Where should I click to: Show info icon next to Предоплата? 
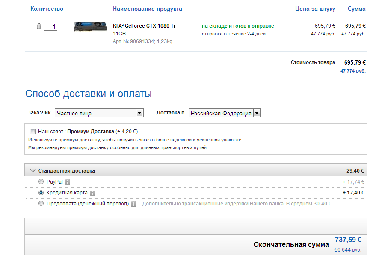pos(133,204)
